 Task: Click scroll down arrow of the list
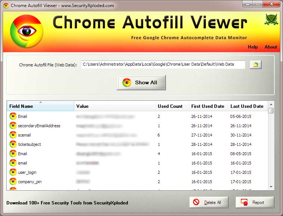(271, 187)
